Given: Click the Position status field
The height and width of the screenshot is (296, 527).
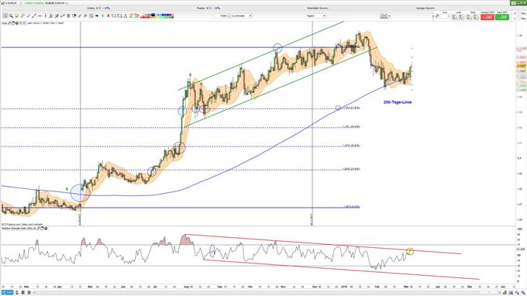Looking at the screenshot, I should click(x=208, y=8).
